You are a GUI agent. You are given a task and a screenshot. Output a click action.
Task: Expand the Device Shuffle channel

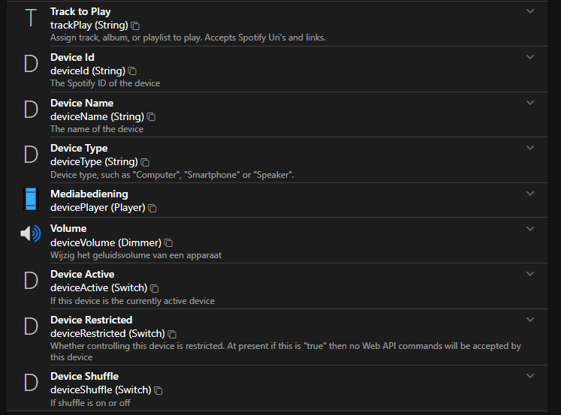(x=530, y=376)
